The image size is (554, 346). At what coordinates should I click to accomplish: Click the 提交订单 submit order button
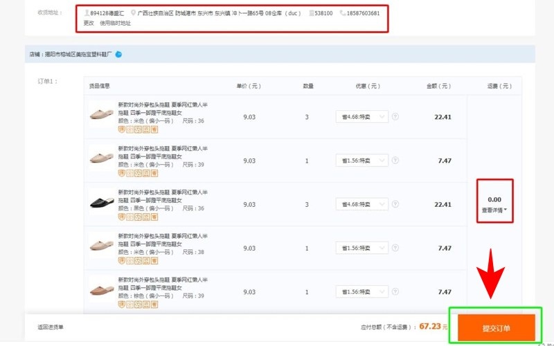pos(496,327)
